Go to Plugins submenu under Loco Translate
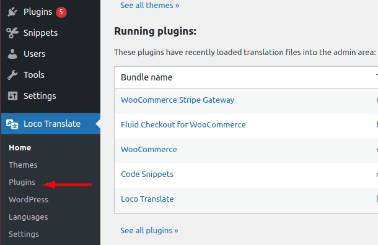 coord(22,182)
